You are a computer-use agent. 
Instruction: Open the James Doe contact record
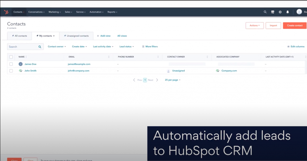click(x=30, y=64)
